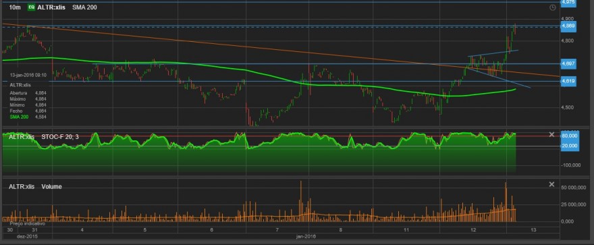594x245 pixels.
Task: Select the 4,619 horizontal line label
Action: click(x=568, y=81)
